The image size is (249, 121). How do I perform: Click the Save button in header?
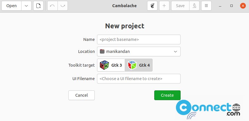[x=180, y=6]
